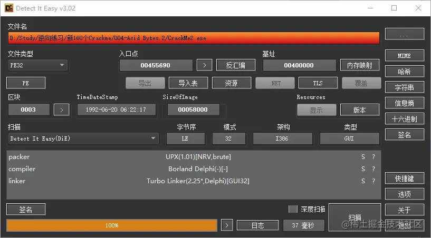Open the 导入表 import table button
The image size is (431, 238).
[188, 83]
